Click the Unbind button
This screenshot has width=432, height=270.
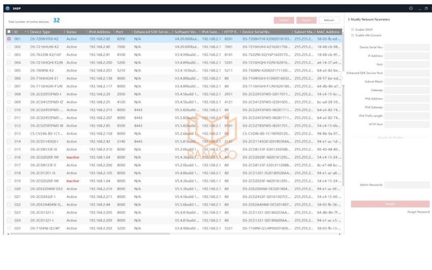point(284,20)
